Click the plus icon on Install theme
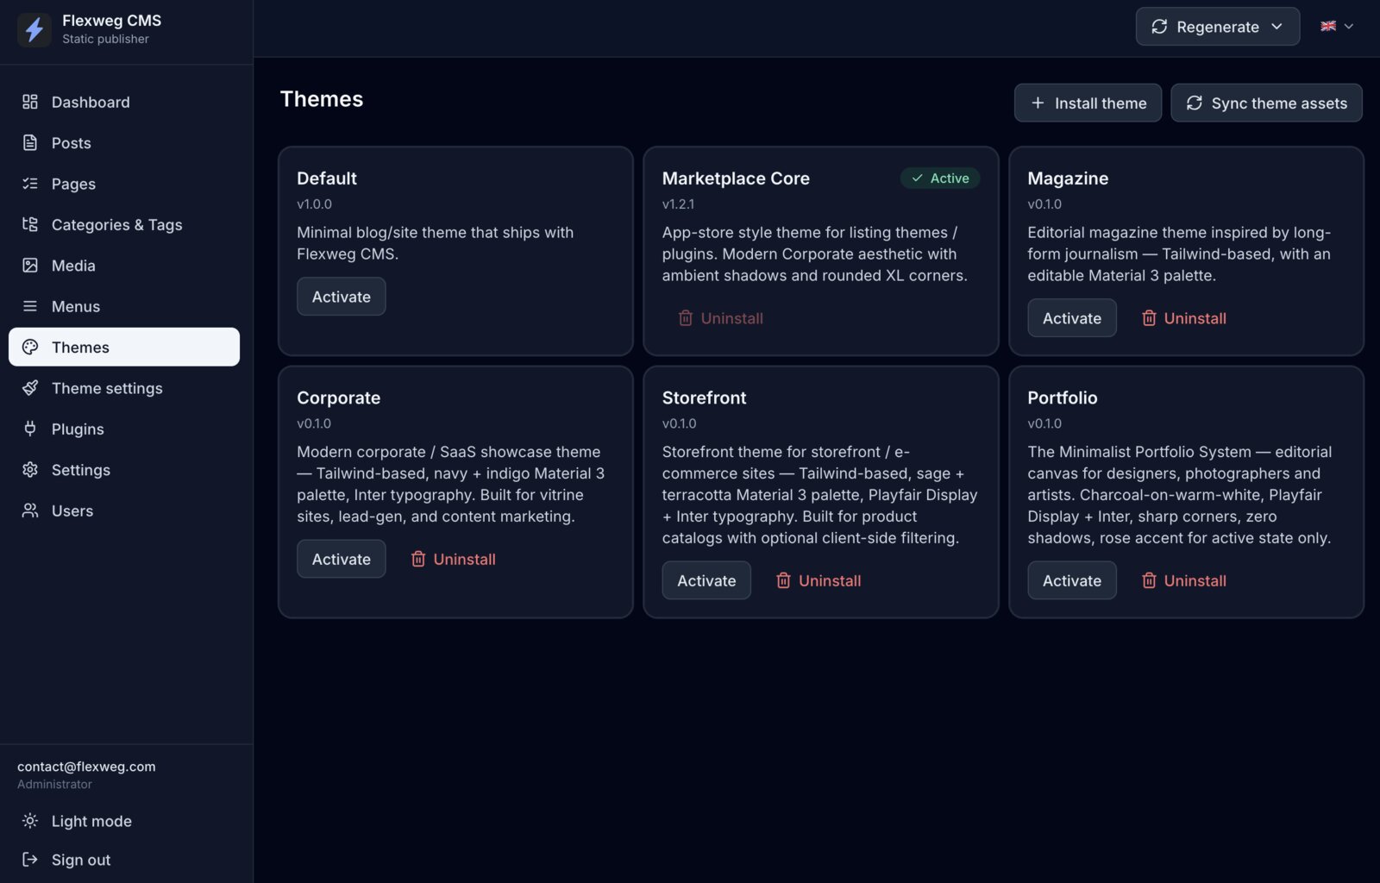The height and width of the screenshot is (883, 1380). point(1038,103)
